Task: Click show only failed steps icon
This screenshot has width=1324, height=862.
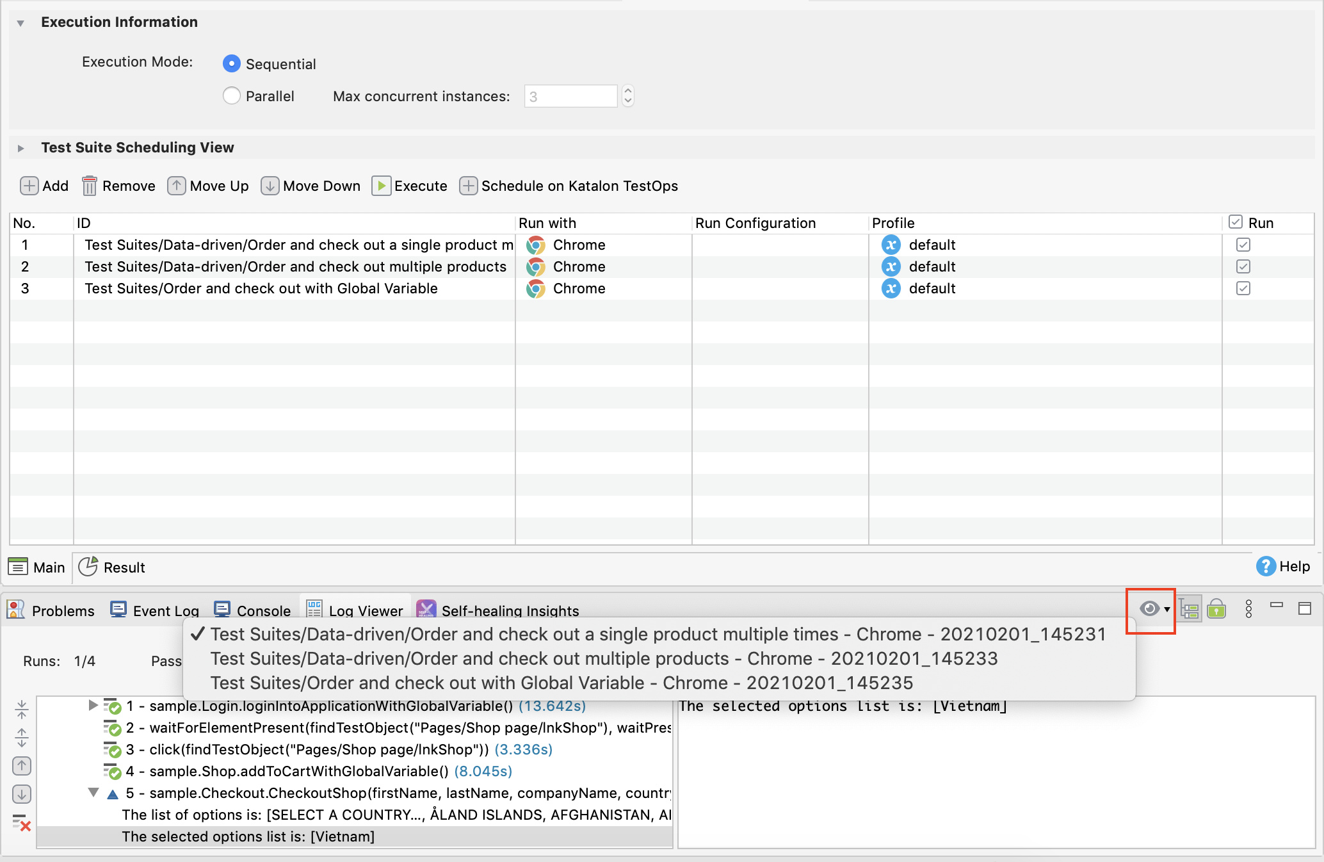Action: (x=21, y=823)
